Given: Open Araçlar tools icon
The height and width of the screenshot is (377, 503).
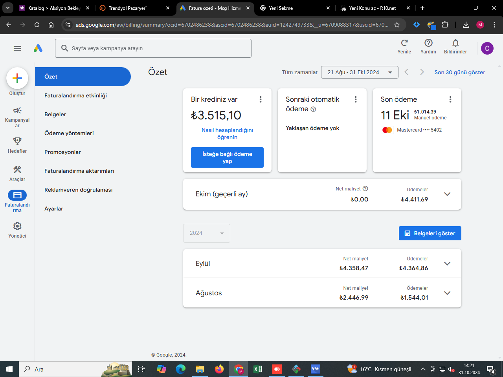Looking at the screenshot, I should [17, 170].
